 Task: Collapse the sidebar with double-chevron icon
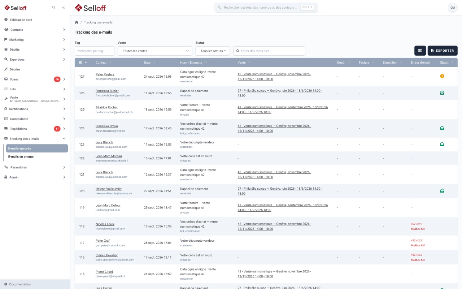coord(64,7)
